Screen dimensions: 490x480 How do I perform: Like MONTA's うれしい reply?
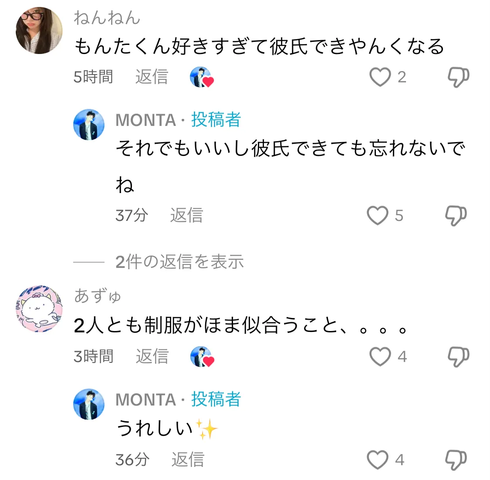pyautogui.click(x=378, y=460)
